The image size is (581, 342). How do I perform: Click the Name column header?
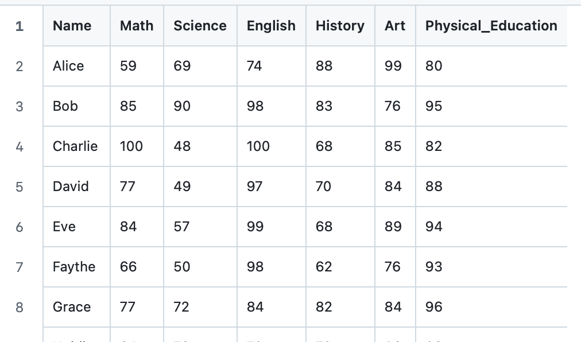(72, 26)
